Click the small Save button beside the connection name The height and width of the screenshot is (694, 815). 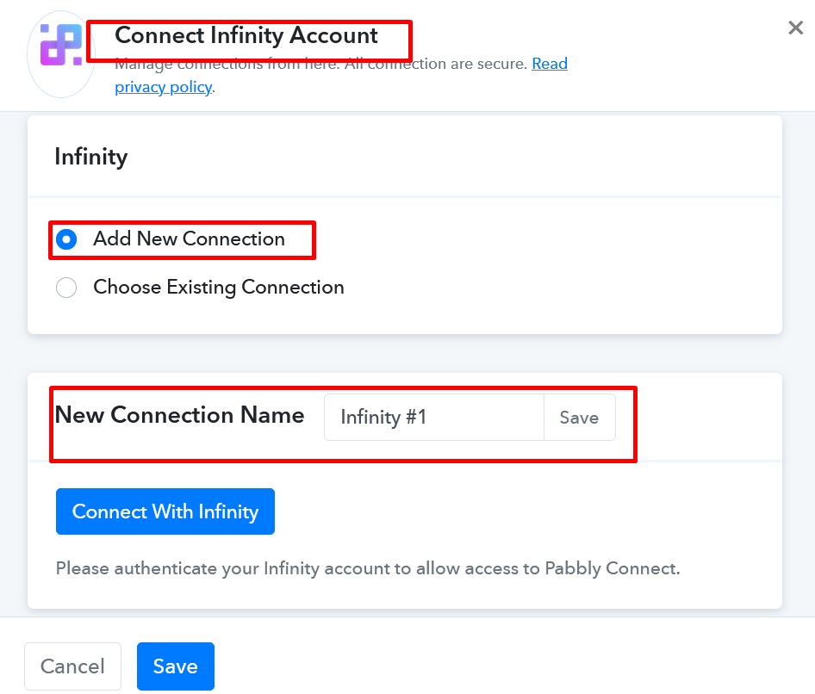click(580, 417)
